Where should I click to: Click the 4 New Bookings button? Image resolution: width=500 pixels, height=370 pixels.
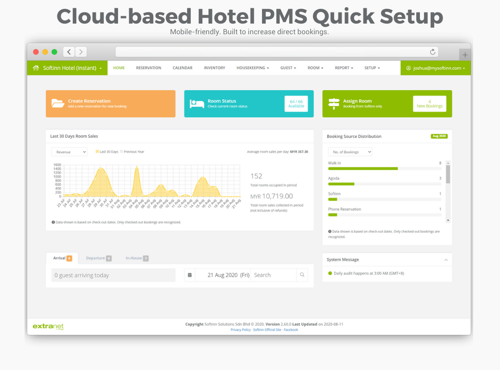(x=429, y=104)
